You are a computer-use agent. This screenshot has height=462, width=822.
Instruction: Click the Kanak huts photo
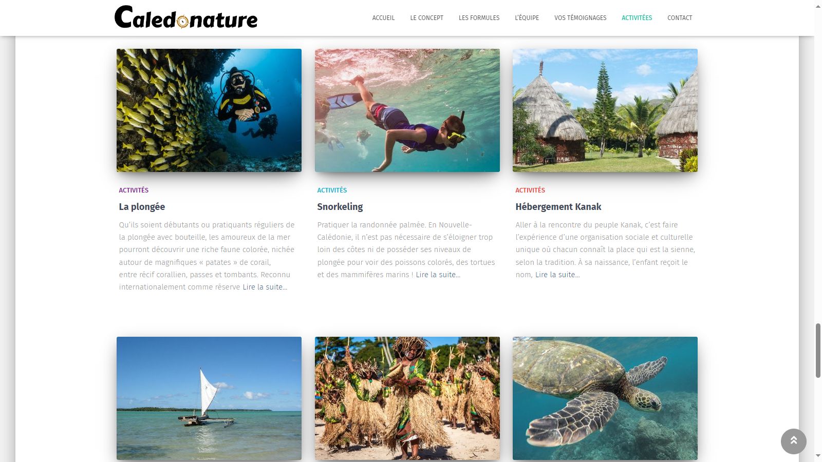(x=605, y=110)
